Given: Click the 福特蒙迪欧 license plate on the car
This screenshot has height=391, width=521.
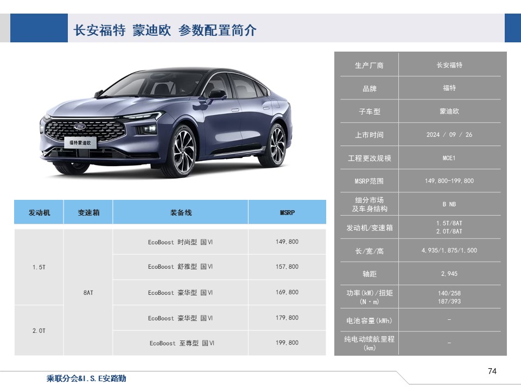Looking at the screenshot, I should tap(80, 143).
